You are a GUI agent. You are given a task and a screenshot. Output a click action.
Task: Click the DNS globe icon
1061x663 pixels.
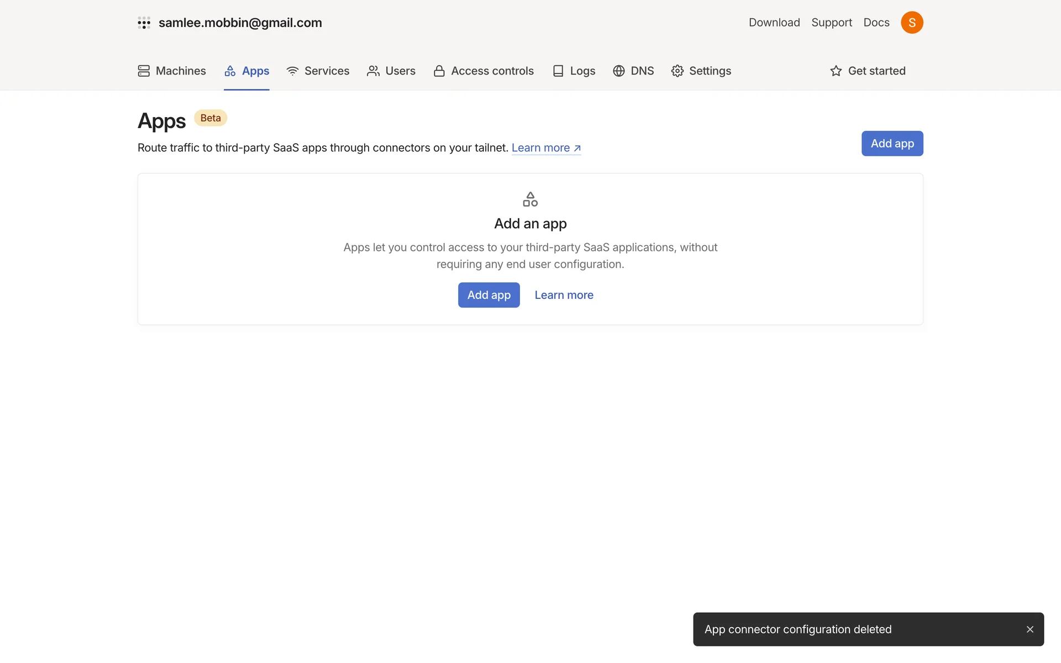pos(619,71)
